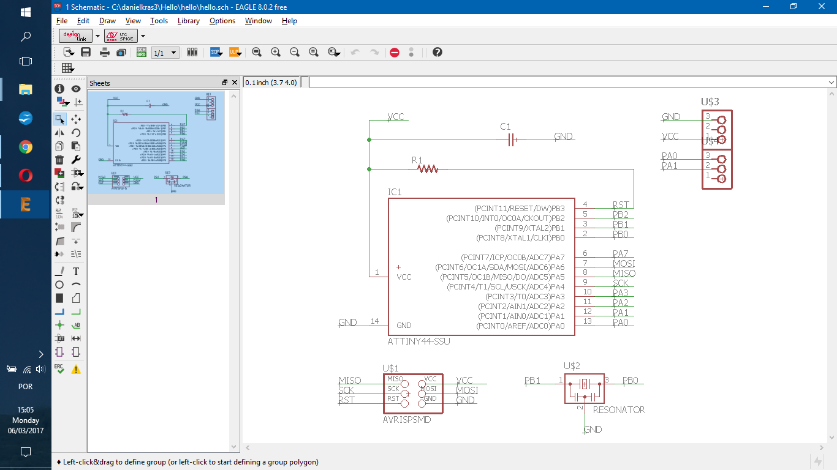Select the Rotate tool

(x=76, y=133)
